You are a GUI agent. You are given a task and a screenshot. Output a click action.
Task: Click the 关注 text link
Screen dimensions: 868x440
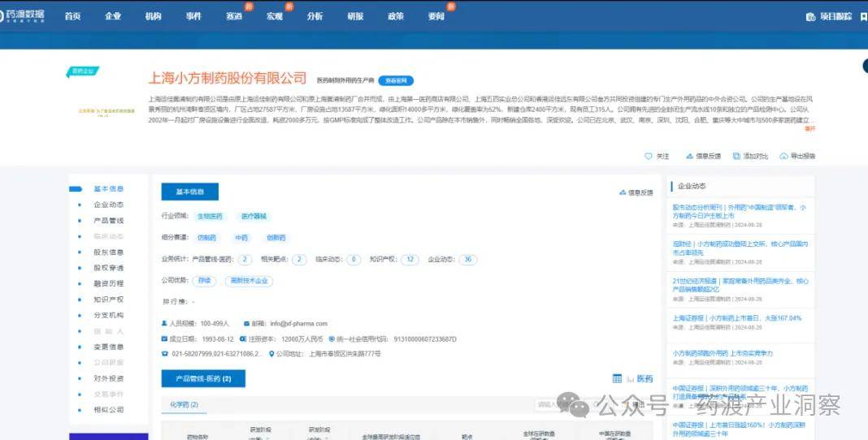click(662, 157)
